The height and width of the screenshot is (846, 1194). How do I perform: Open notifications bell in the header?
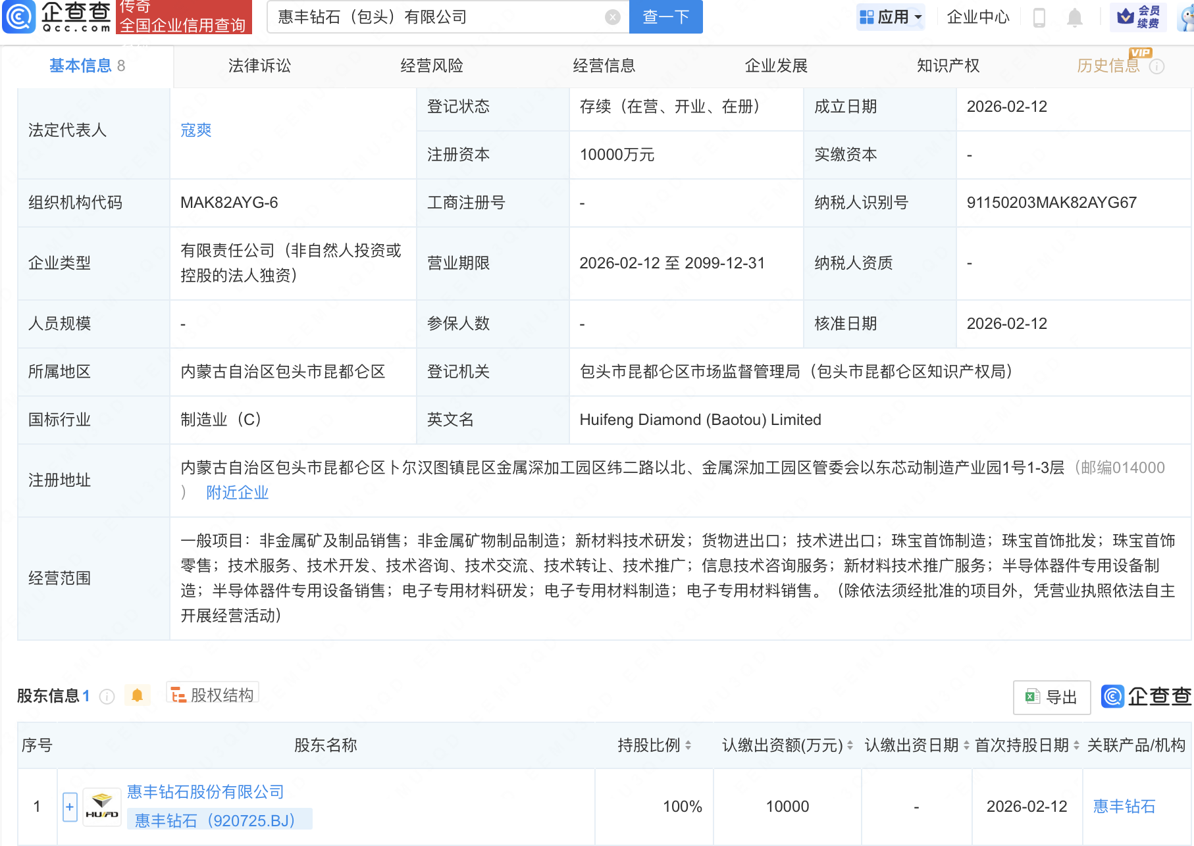1074,17
